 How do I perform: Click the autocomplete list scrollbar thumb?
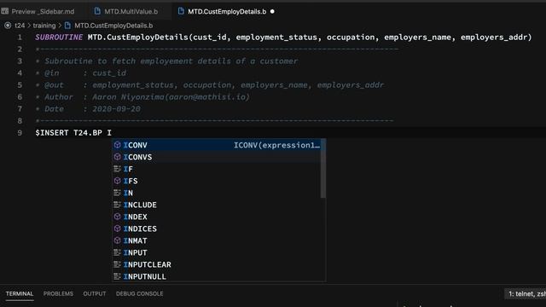pos(322,169)
